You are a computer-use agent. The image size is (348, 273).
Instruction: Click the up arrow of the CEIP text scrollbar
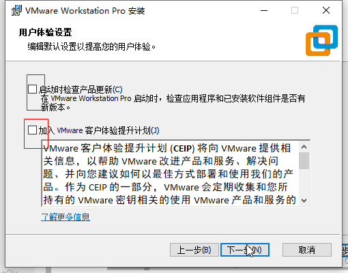click(x=304, y=147)
